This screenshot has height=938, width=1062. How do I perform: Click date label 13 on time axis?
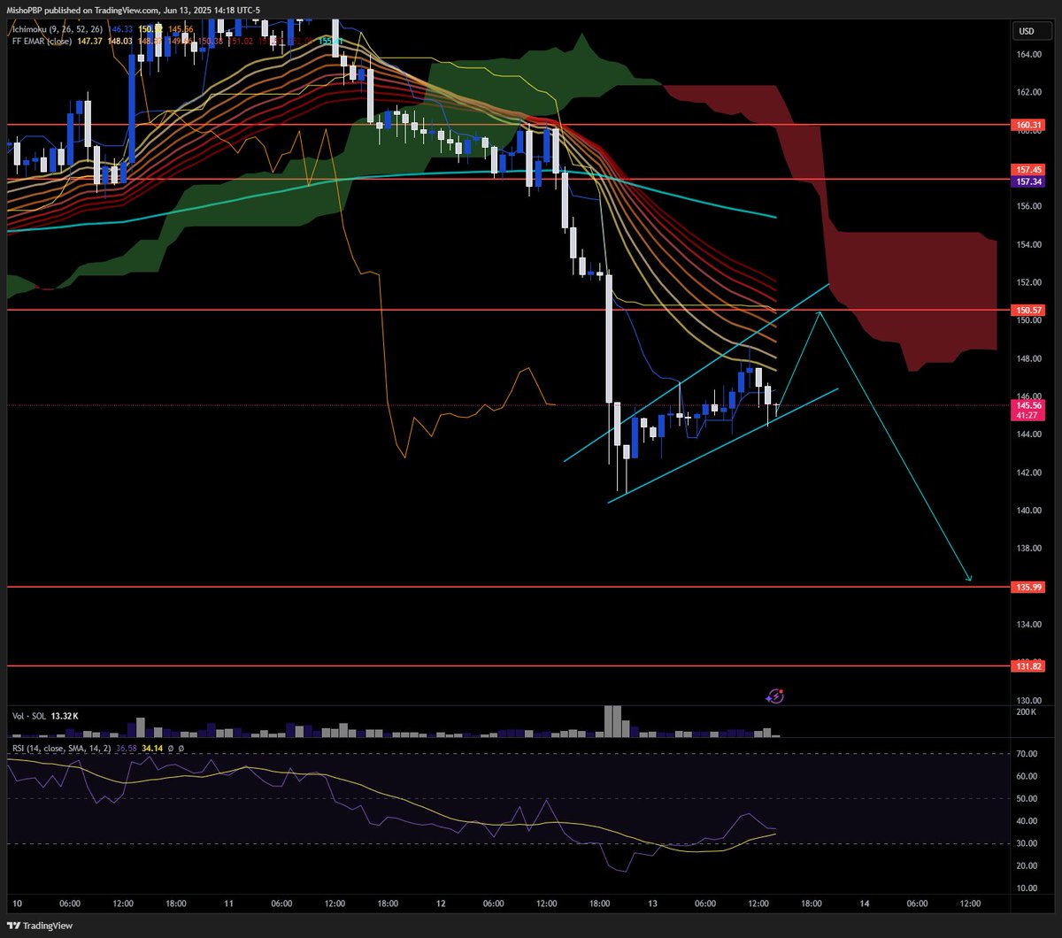[651, 903]
